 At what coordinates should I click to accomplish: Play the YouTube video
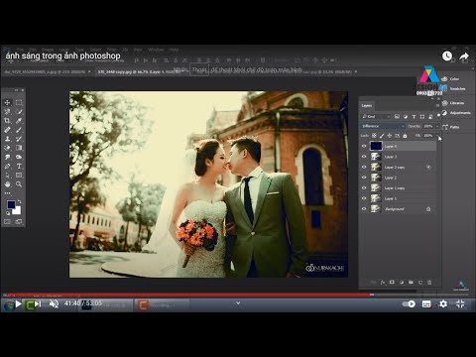[x=19, y=303]
